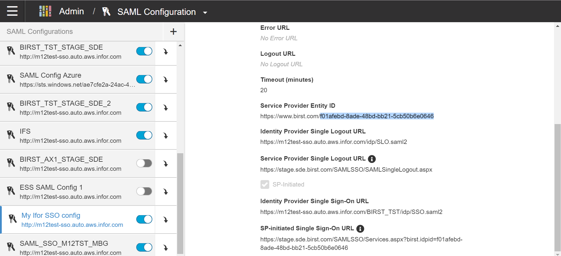
Task: Open actions arrow for SAML_SSO_M12TST_MBG
Action: 166,248
